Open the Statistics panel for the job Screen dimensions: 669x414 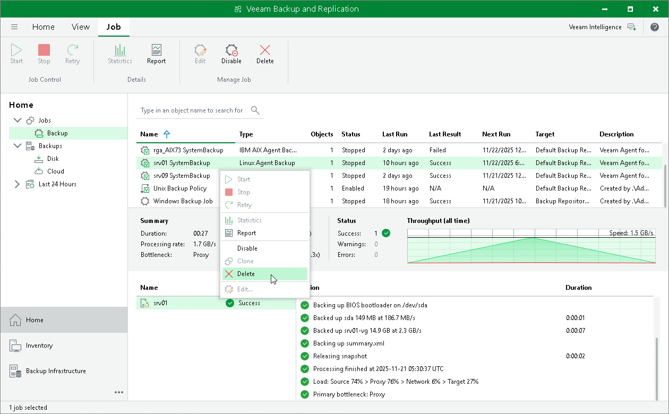pyautogui.click(x=119, y=53)
